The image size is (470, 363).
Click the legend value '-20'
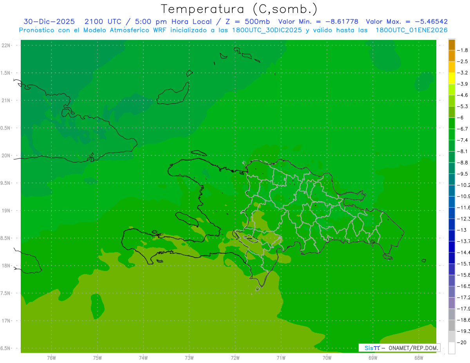[462, 343]
